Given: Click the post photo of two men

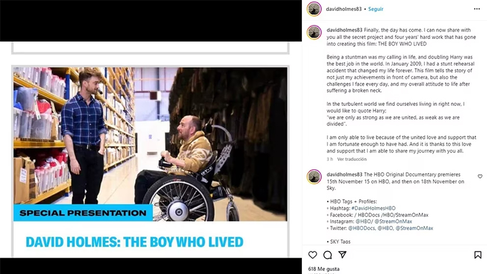Looking at the screenshot, I should tap(150, 144).
